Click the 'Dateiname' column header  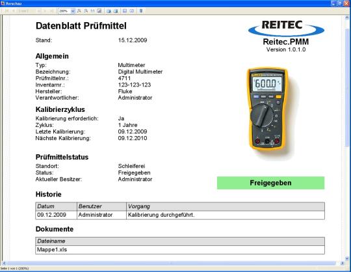click(180, 241)
